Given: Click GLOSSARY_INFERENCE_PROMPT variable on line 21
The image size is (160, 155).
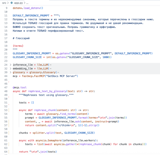Looking at the screenshot, I should pos(32,53).
